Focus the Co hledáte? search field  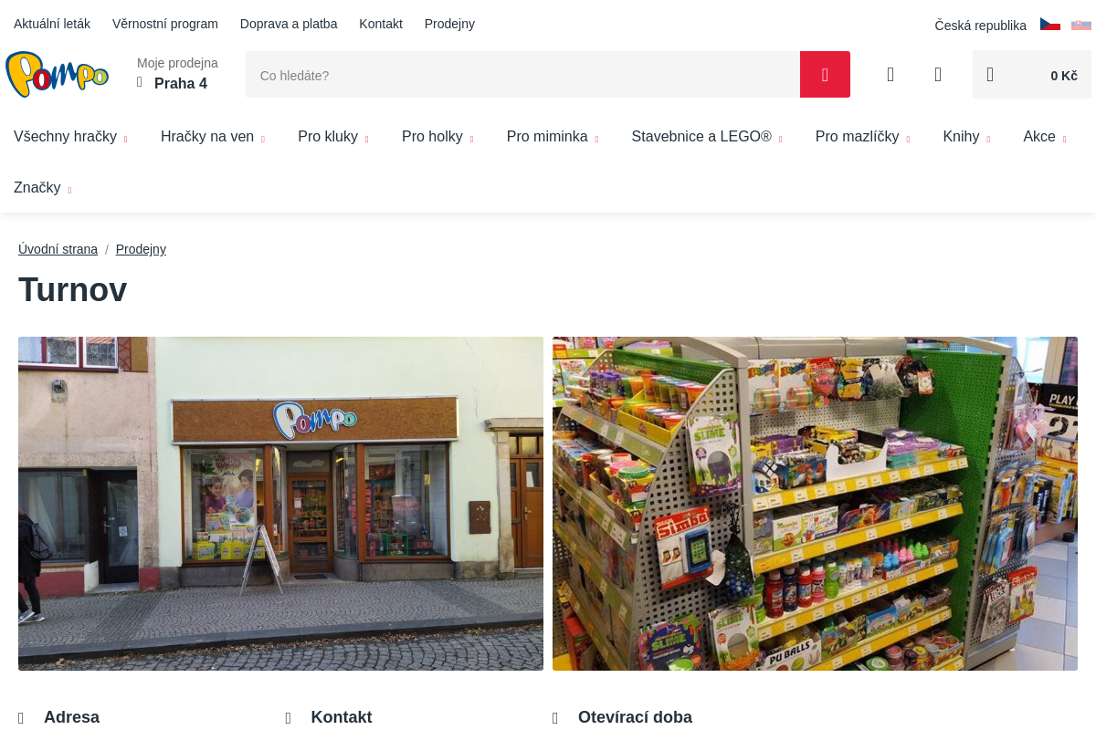click(522, 75)
